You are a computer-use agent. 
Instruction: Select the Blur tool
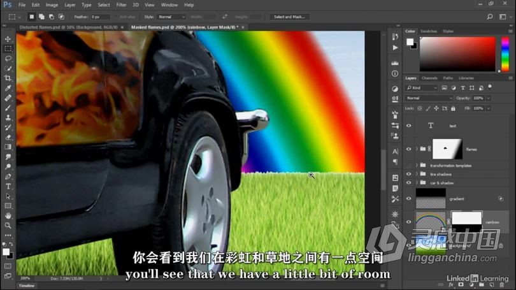click(8, 157)
